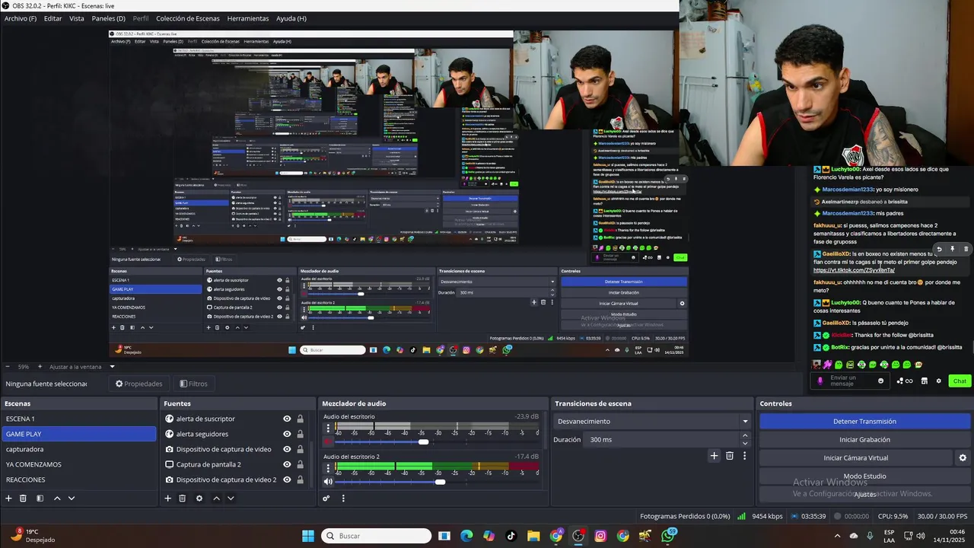Open the Colección de Escenas menu

[188, 18]
